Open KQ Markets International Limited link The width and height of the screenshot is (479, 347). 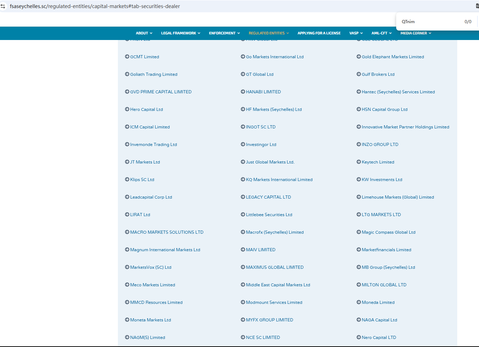click(279, 180)
